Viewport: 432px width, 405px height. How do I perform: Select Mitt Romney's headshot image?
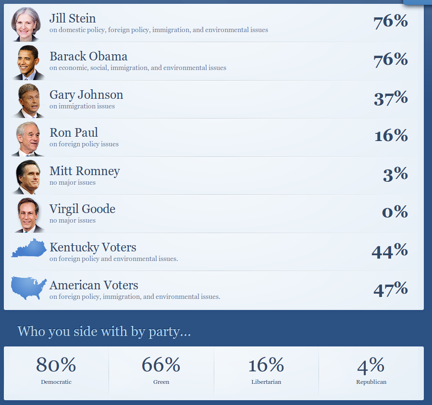point(28,177)
